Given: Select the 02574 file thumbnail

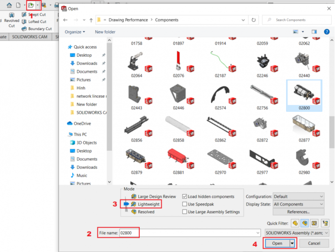Looking at the screenshot, I should [x=220, y=97].
